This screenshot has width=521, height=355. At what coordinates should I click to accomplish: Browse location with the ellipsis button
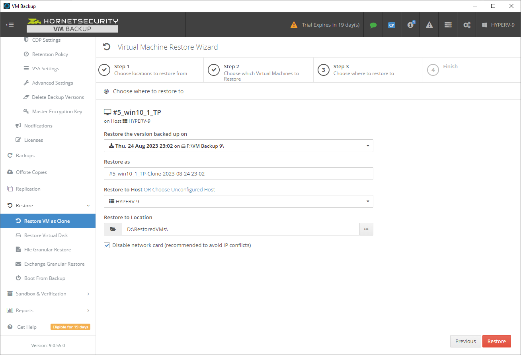(x=366, y=229)
